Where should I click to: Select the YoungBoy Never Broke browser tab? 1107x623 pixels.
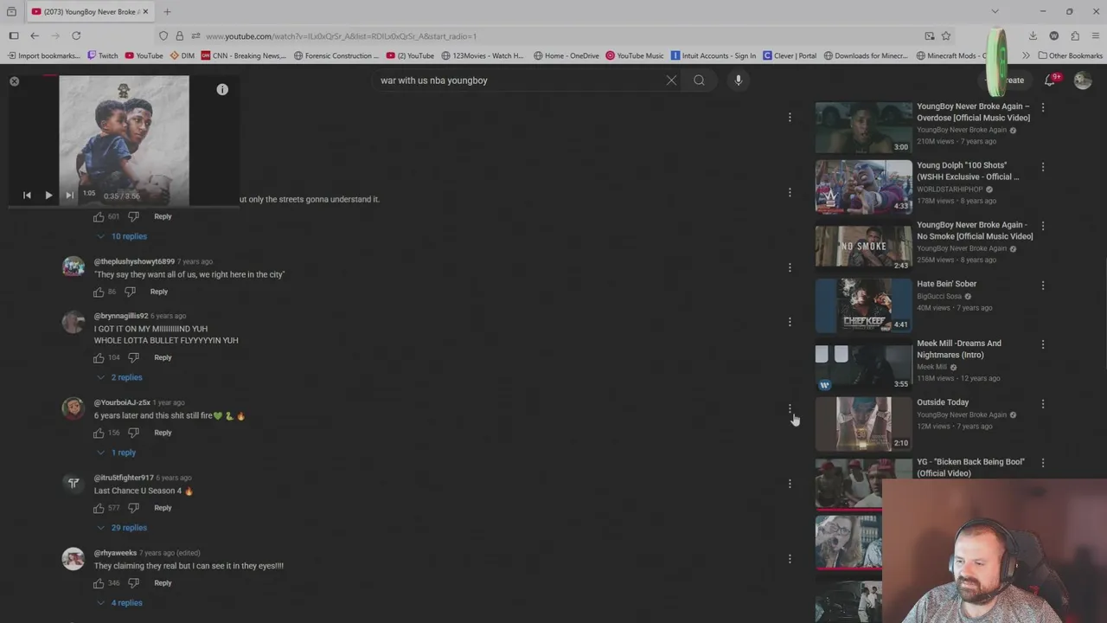pos(90,11)
